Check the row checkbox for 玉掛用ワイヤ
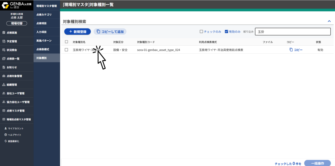Viewport: 335px width, 166px height. pos(66,50)
